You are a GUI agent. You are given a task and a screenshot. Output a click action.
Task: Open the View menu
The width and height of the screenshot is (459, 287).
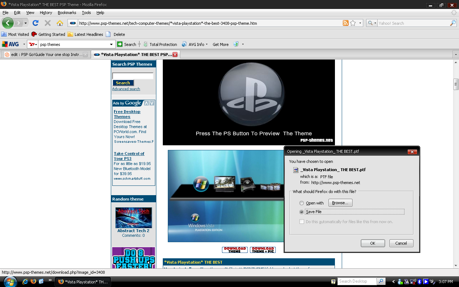30,13
